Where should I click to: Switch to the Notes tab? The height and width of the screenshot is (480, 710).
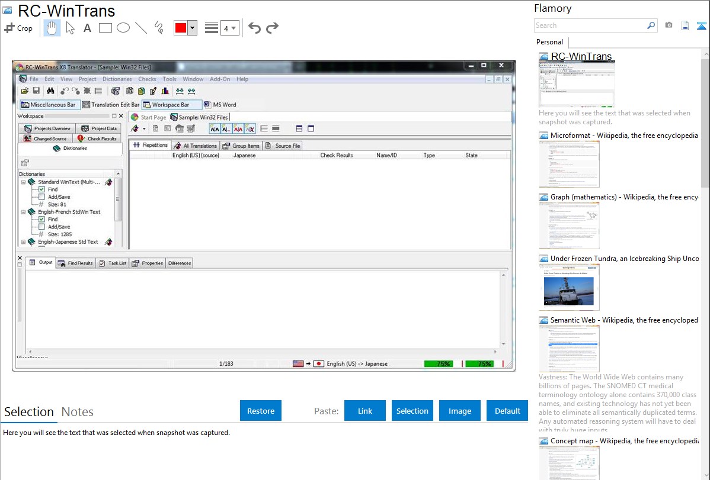[x=78, y=412]
